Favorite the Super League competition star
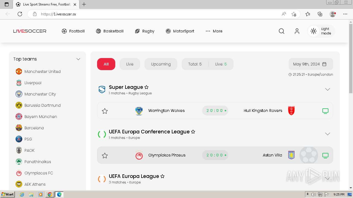The image size is (353, 198). pos(146,87)
